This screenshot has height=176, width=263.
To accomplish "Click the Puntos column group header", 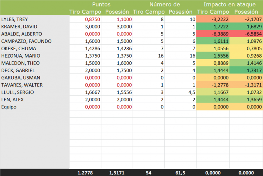I will (x=101, y=5).
